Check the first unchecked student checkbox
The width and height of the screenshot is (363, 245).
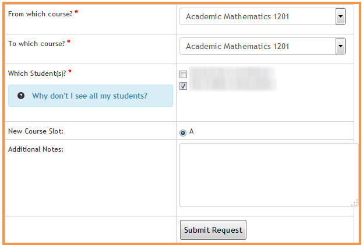click(183, 75)
